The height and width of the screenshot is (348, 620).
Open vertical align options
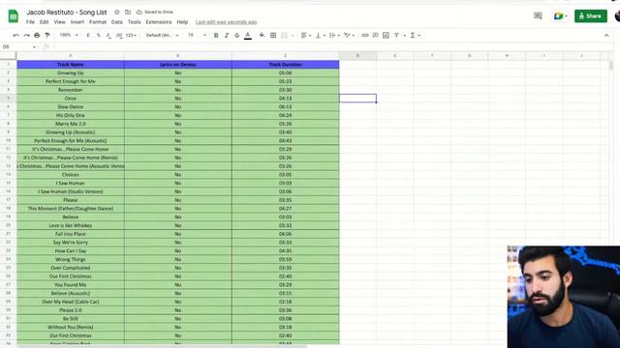pos(321,36)
